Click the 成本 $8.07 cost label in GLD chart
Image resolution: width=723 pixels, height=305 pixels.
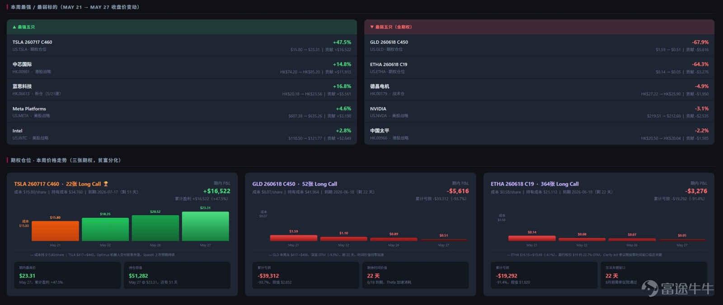pyautogui.click(x=263, y=214)
